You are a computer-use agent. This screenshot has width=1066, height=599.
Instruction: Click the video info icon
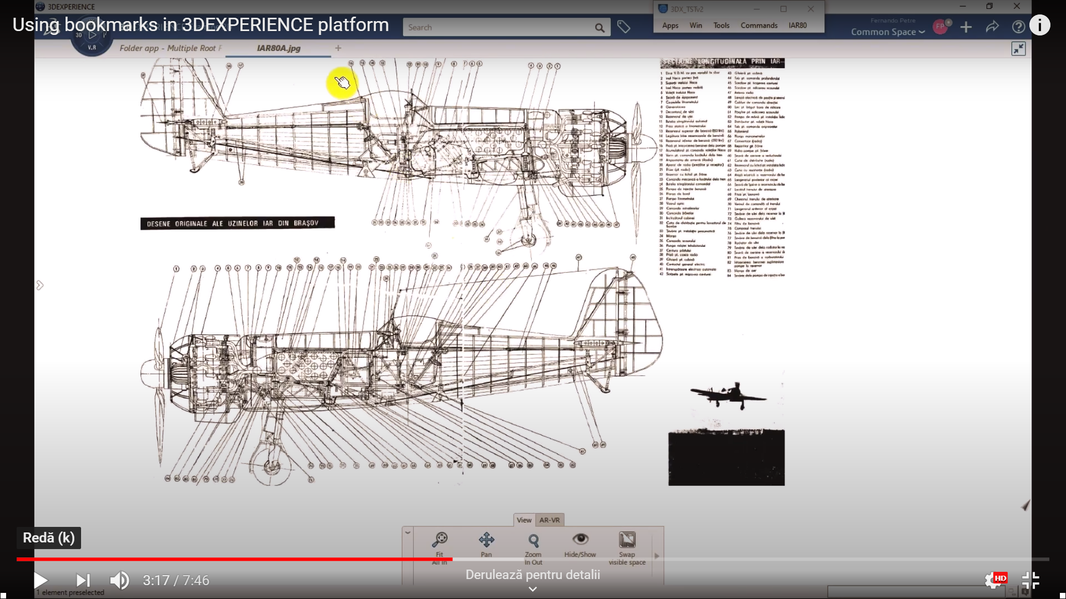[1040, 25]
